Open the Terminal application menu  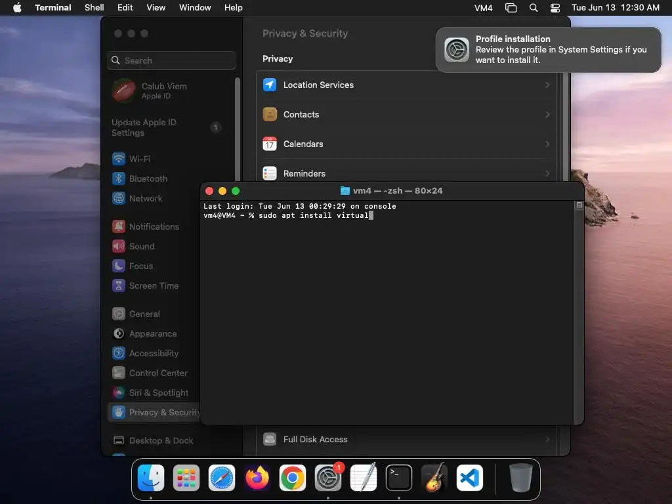52,7
